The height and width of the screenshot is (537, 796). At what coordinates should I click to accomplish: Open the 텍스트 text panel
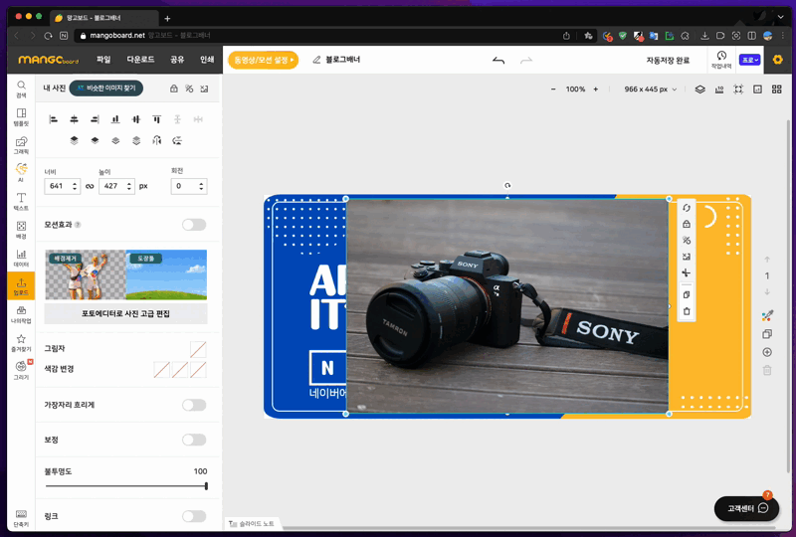[x=21, y=202]
